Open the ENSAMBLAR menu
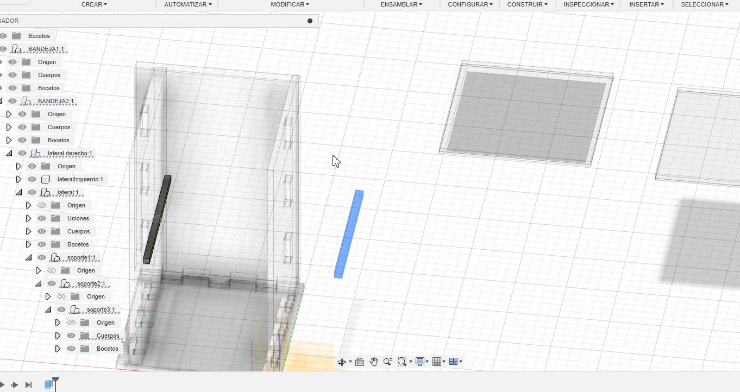The width and height of the screenshot is (740, 392). pyautogui.click(x=401, y=4)
